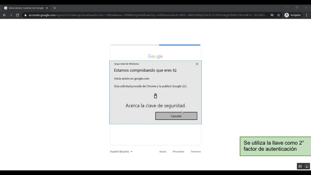Image resolution: width=311 pixels, height=175 pixels.
Task: Click the security key USB icon
Action: click(155, 96)
